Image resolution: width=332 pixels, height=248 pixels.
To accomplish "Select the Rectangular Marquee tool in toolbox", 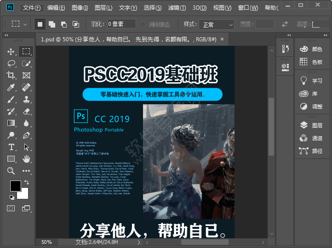I will pos(26,51).
